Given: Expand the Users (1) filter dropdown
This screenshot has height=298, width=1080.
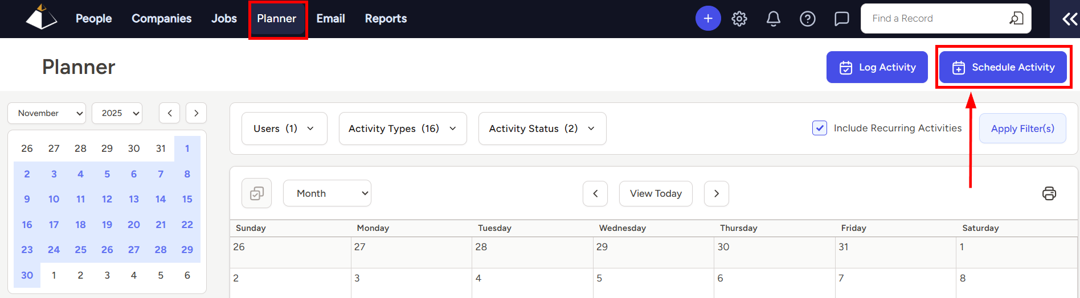Looking at the screenshot, I should (284, 129).
